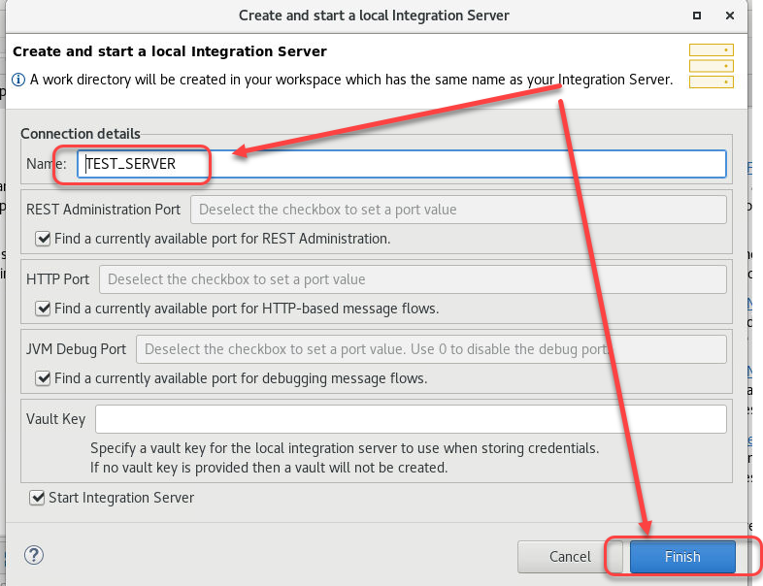Toggle automatic port for debugging message flows
Image resolution: width=763 pixels, height=586 pixels.
[43, 378]
